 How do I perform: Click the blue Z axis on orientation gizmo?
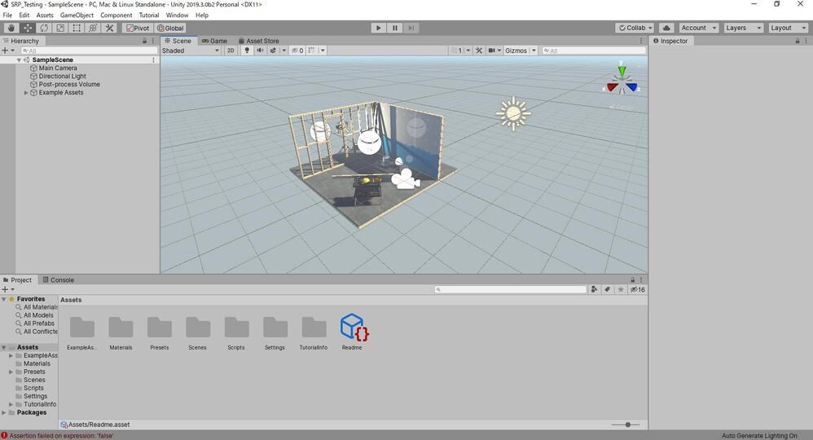[631, 86]
